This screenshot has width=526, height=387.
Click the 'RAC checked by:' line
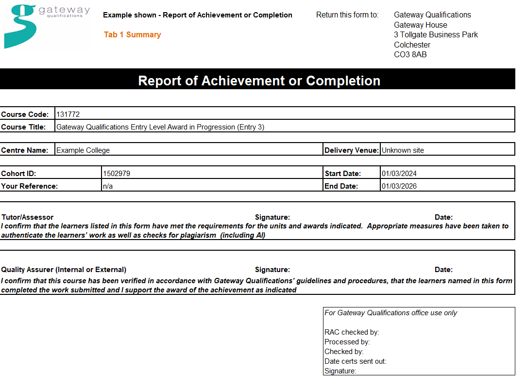click(352, 332)
